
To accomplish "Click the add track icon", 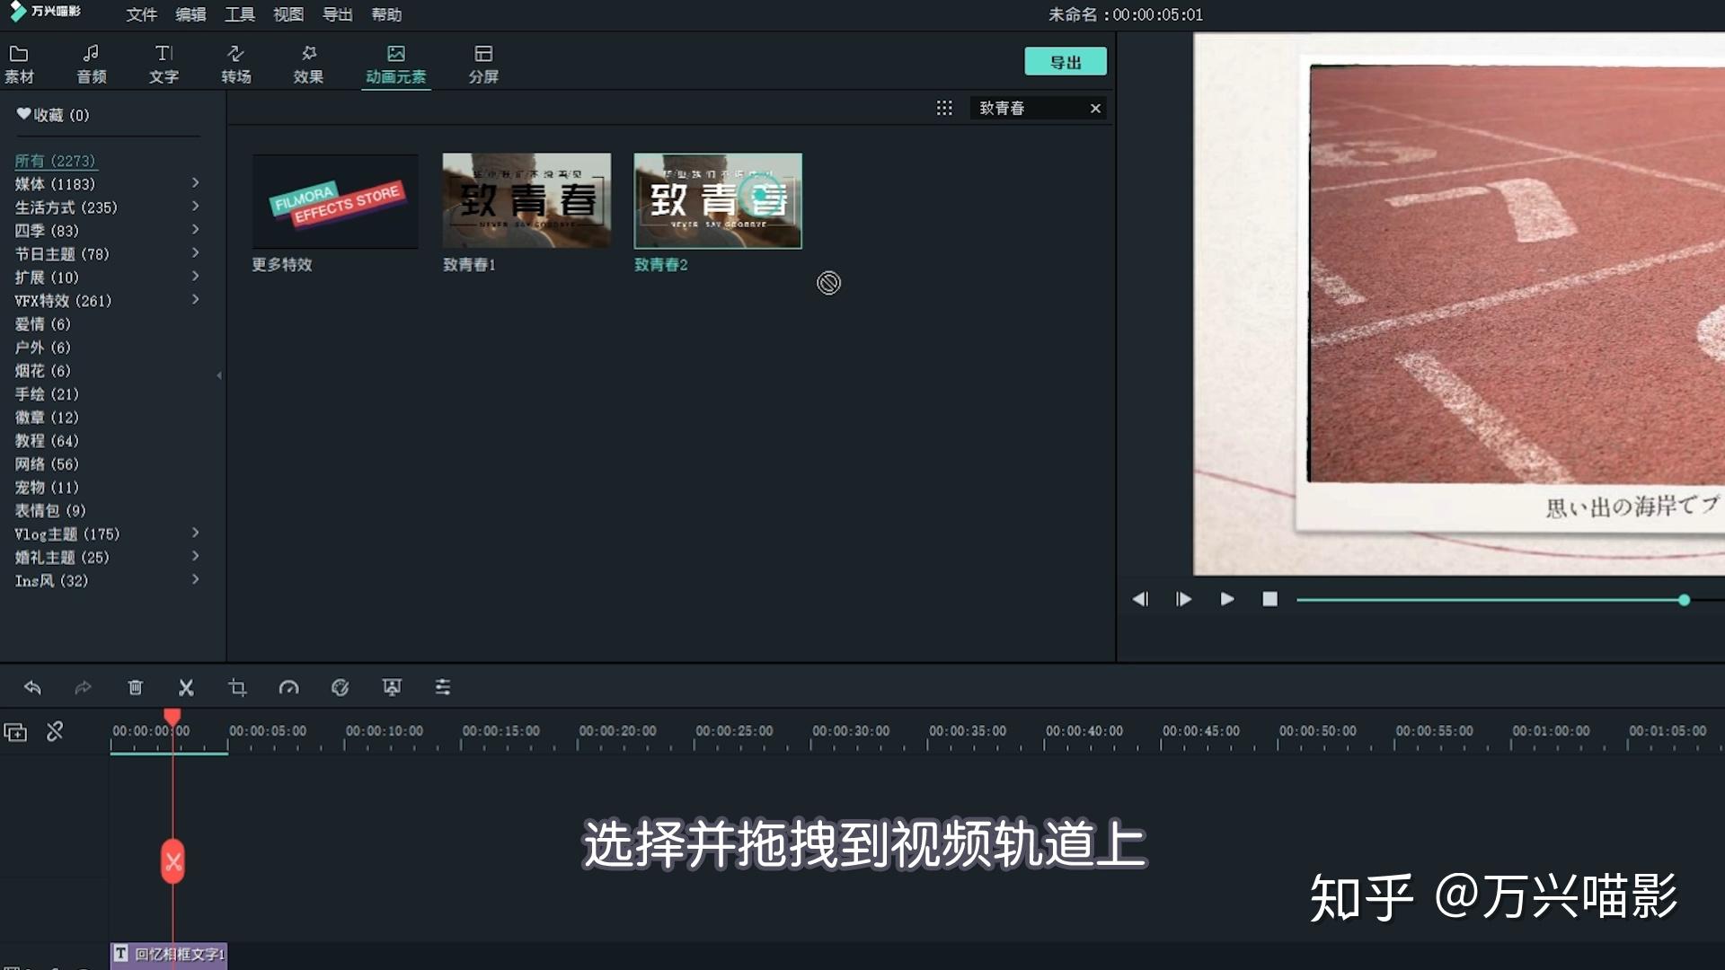I will click(x=15, y=732).
